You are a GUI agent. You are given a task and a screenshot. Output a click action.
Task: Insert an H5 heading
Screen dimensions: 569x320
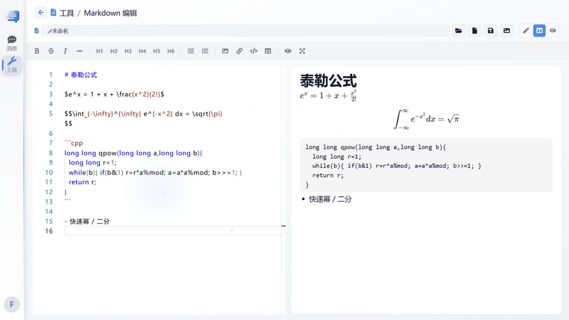click(156, 51)
